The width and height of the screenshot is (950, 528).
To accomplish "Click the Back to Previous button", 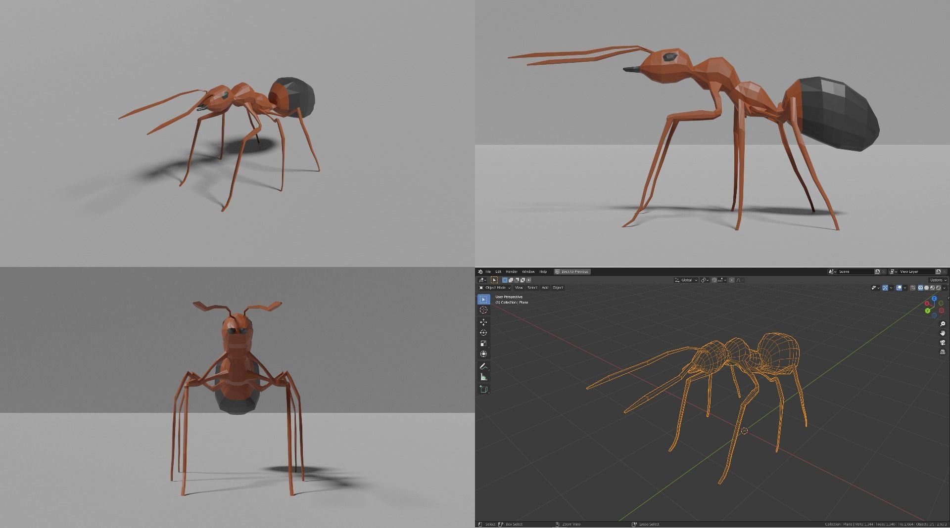I will pyautogui.click(x=574, y=271).
